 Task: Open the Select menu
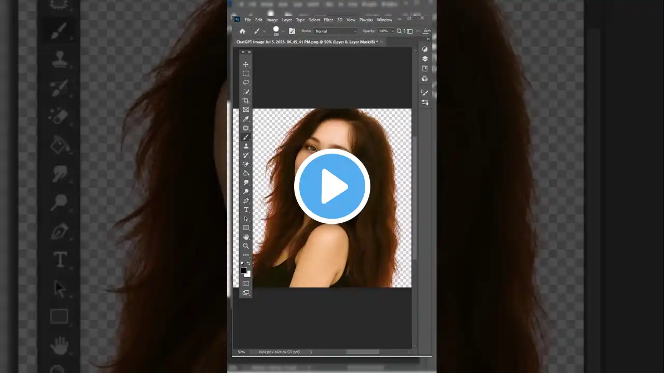(314, 20)
